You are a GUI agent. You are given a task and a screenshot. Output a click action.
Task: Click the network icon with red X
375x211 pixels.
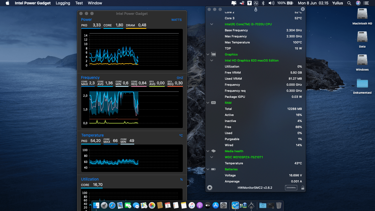point(242,3)
